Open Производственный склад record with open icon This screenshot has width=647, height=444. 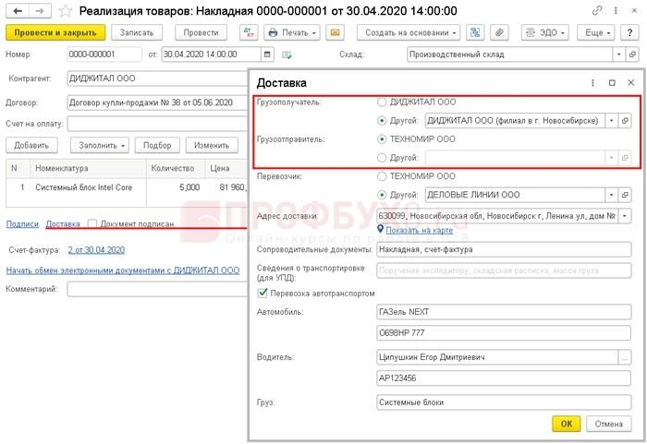[632, 54]
